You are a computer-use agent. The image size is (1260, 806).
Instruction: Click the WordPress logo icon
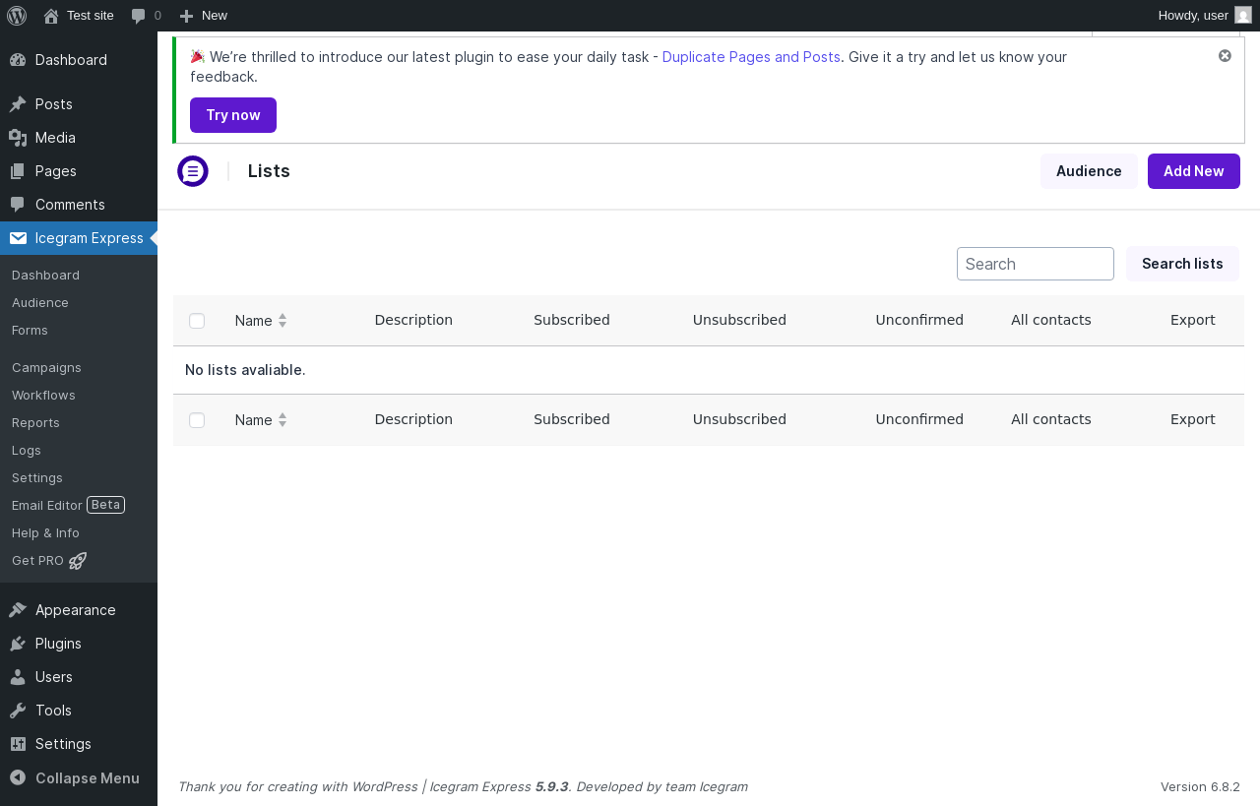point(17,15)
